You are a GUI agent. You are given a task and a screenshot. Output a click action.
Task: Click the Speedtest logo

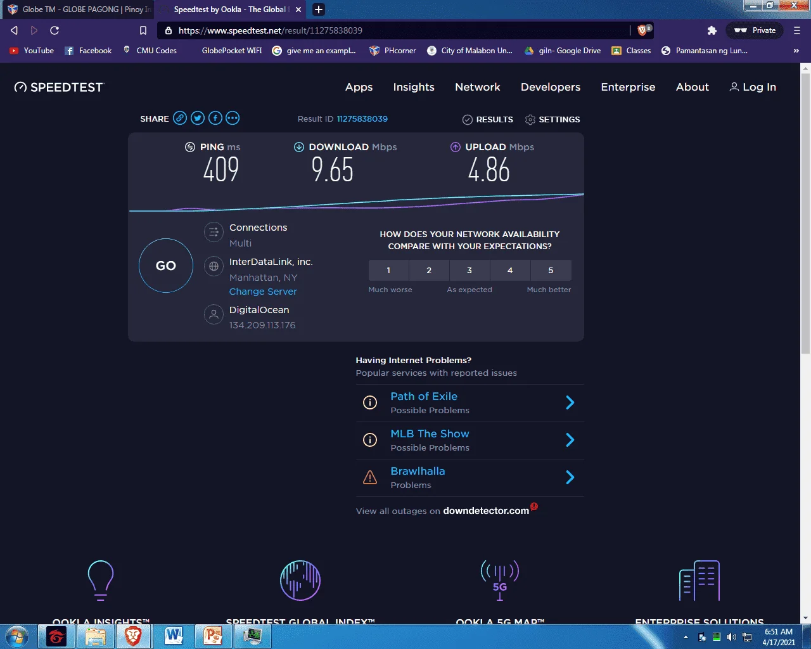[x=59, y=87]
